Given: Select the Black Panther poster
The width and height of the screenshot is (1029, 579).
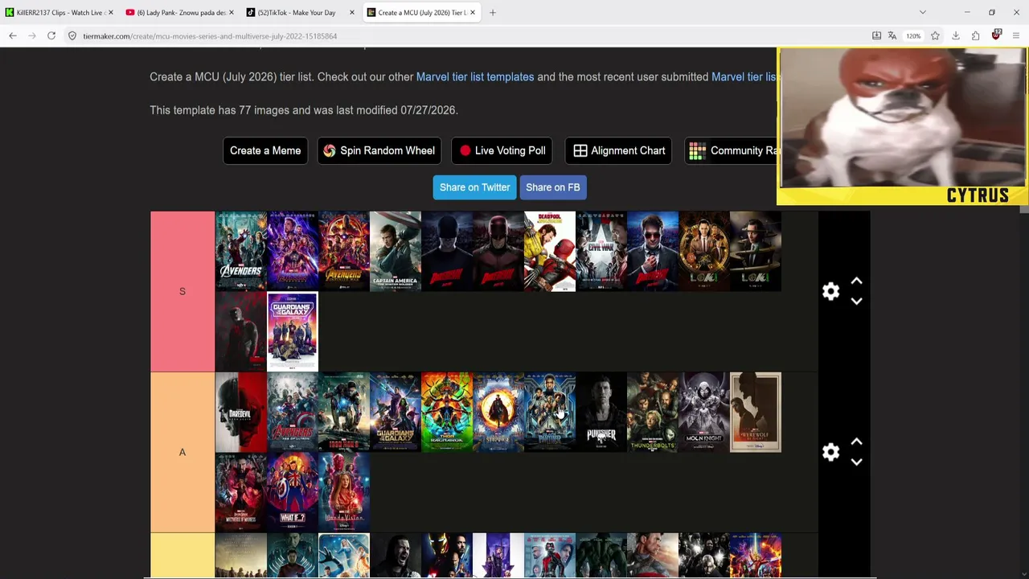Looking at the screenshot, I should click(x=550, y=412).
